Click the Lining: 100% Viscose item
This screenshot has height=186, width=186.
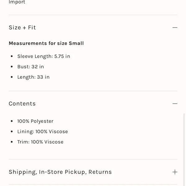(x=42, y=131)
